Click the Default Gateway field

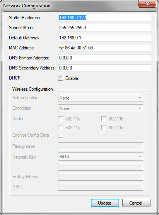[104, 38]
